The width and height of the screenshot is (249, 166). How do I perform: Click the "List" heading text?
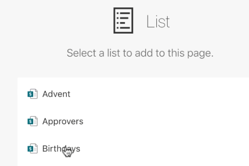pyautogui.click(x=158, y=22)
